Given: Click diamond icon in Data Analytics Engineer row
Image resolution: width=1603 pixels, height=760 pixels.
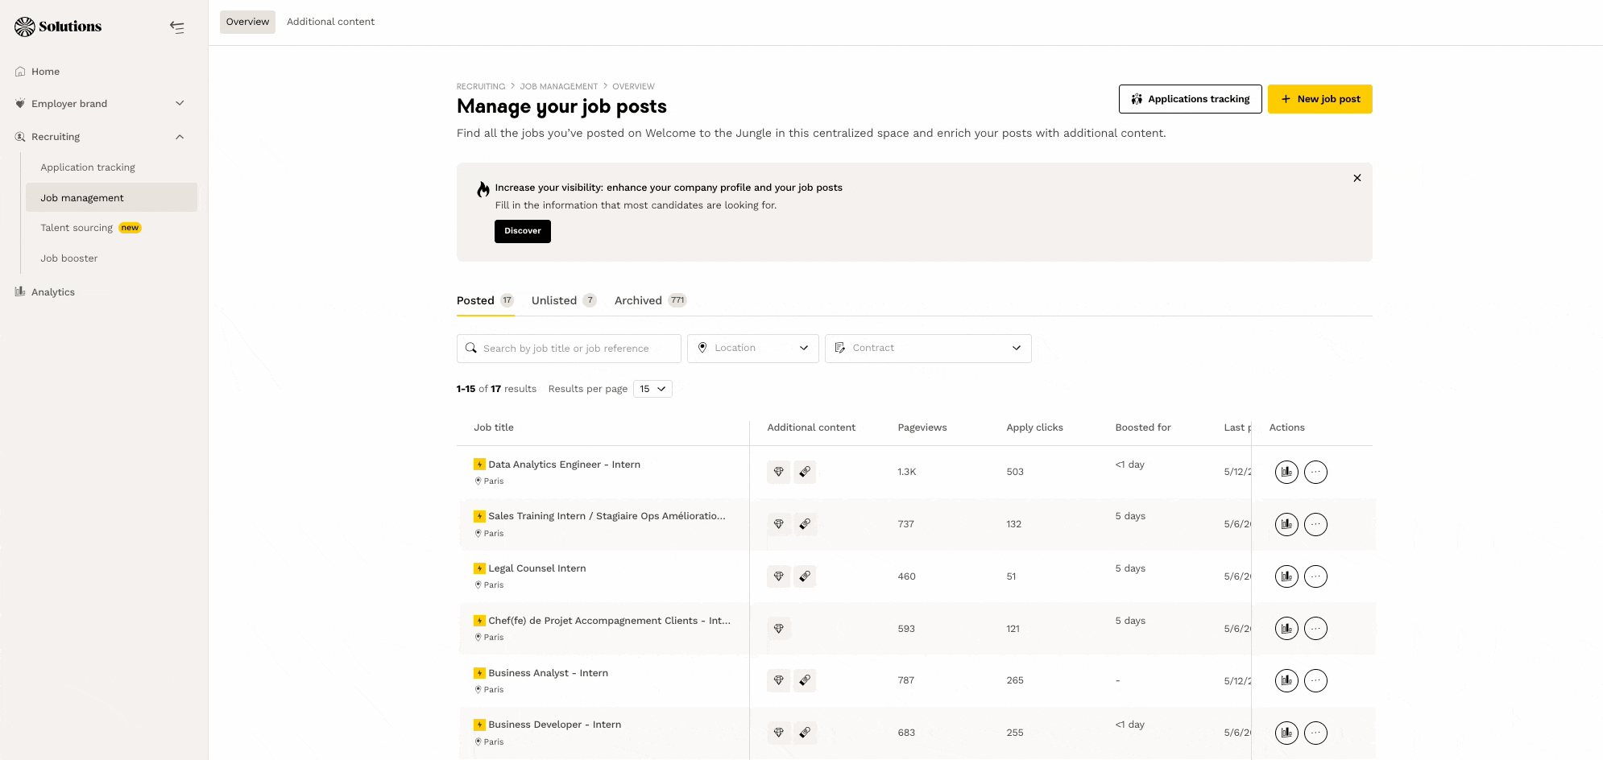Looking at the screenshot, I should point(778,472).
